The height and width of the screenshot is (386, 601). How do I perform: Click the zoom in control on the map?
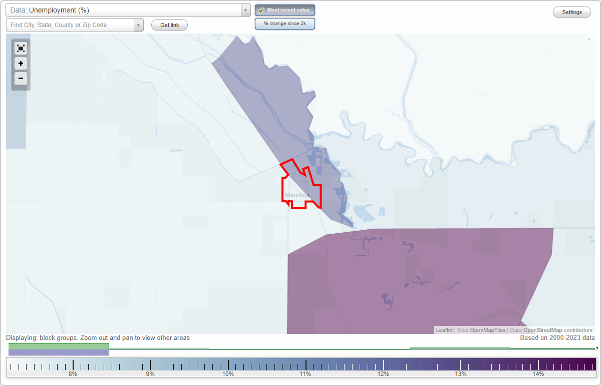click(x=21, y=64)
